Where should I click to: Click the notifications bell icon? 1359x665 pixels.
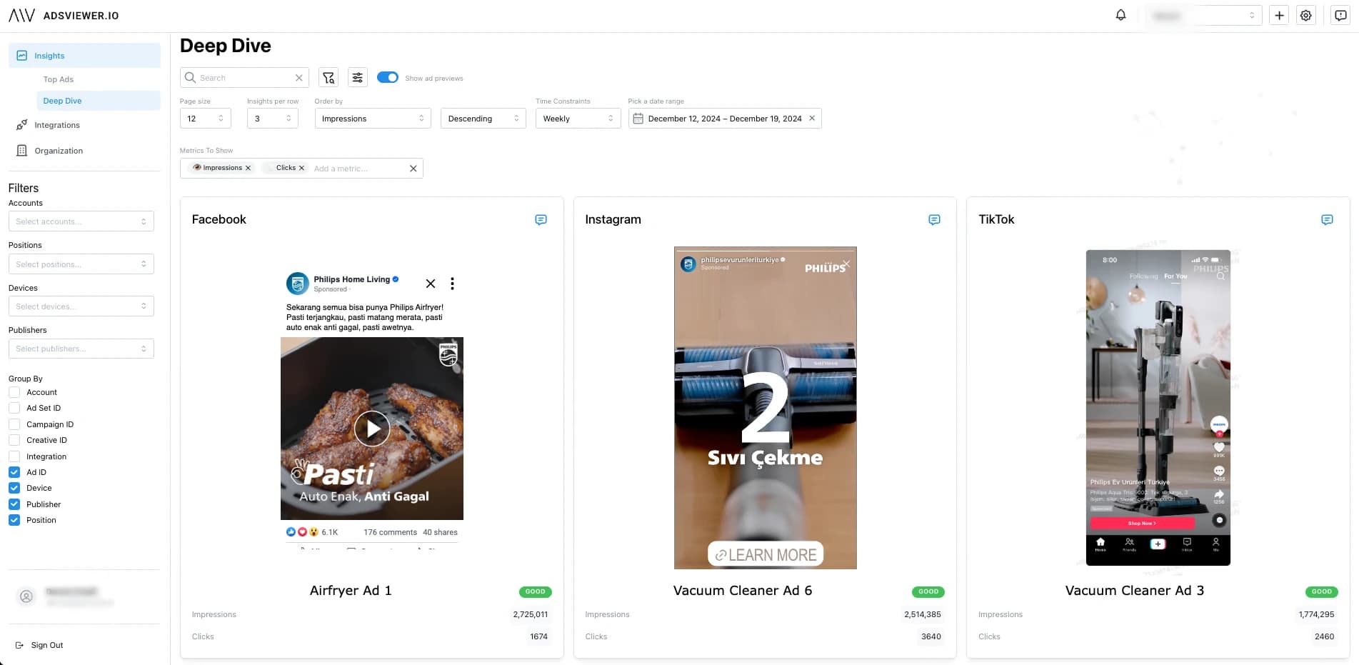pyautogui.click(x=1120, y=15)
